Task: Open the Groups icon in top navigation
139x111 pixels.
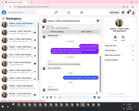Action: 82,12
